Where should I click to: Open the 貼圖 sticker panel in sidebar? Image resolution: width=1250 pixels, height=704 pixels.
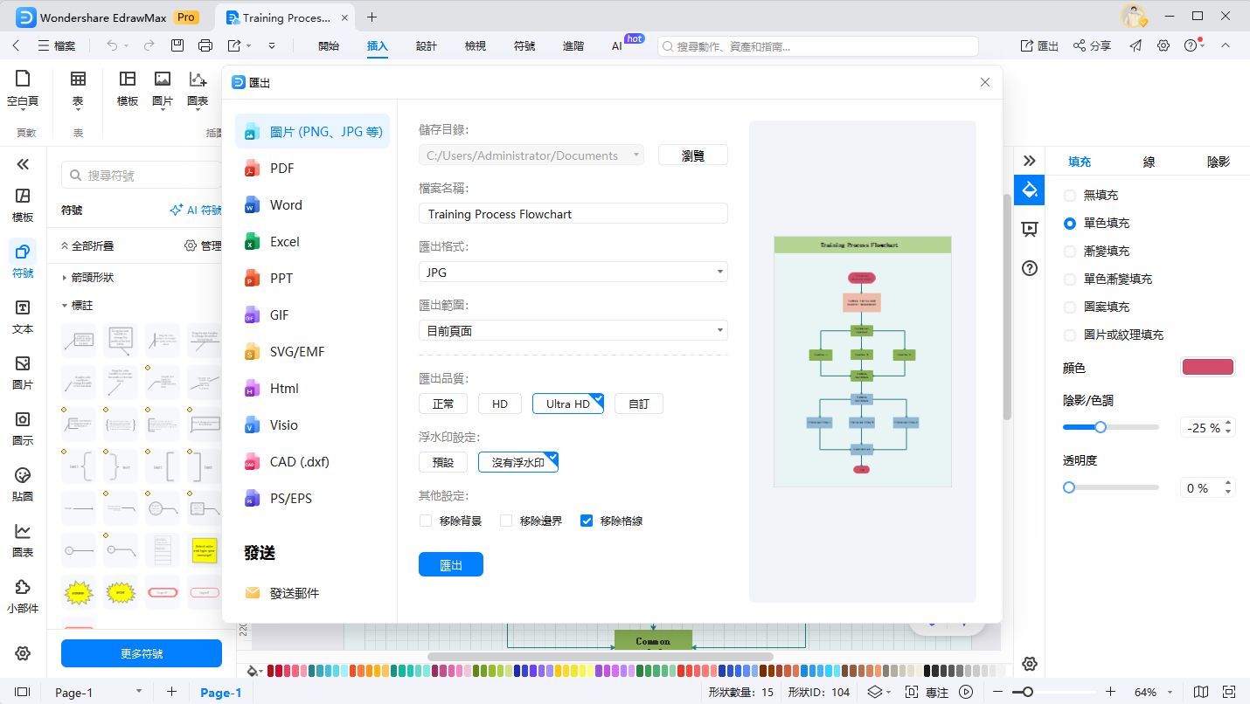[x=23, y=485]
